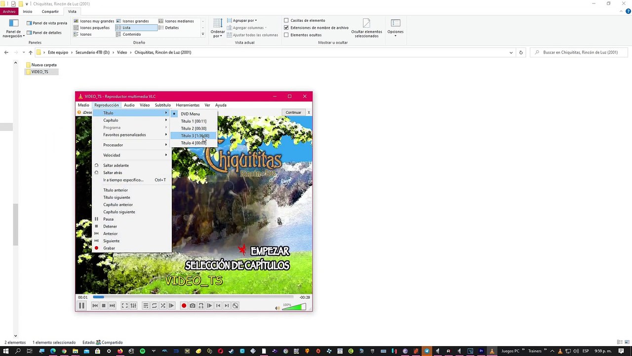The image size is (632, 356).
Task: Open DVD menu disc icon in VLC toolbar
Action: coord(236,306)
